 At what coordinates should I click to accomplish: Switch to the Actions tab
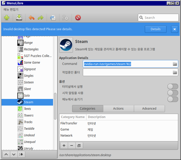tap(119, 109)
